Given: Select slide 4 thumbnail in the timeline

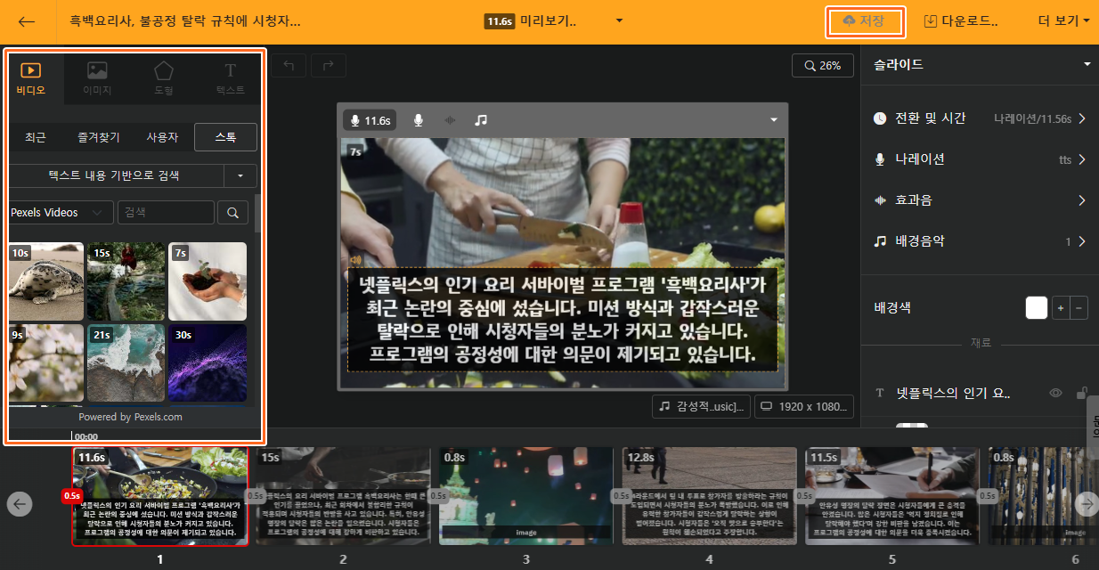Looking at the screenshot, I should tap(709, 496).
